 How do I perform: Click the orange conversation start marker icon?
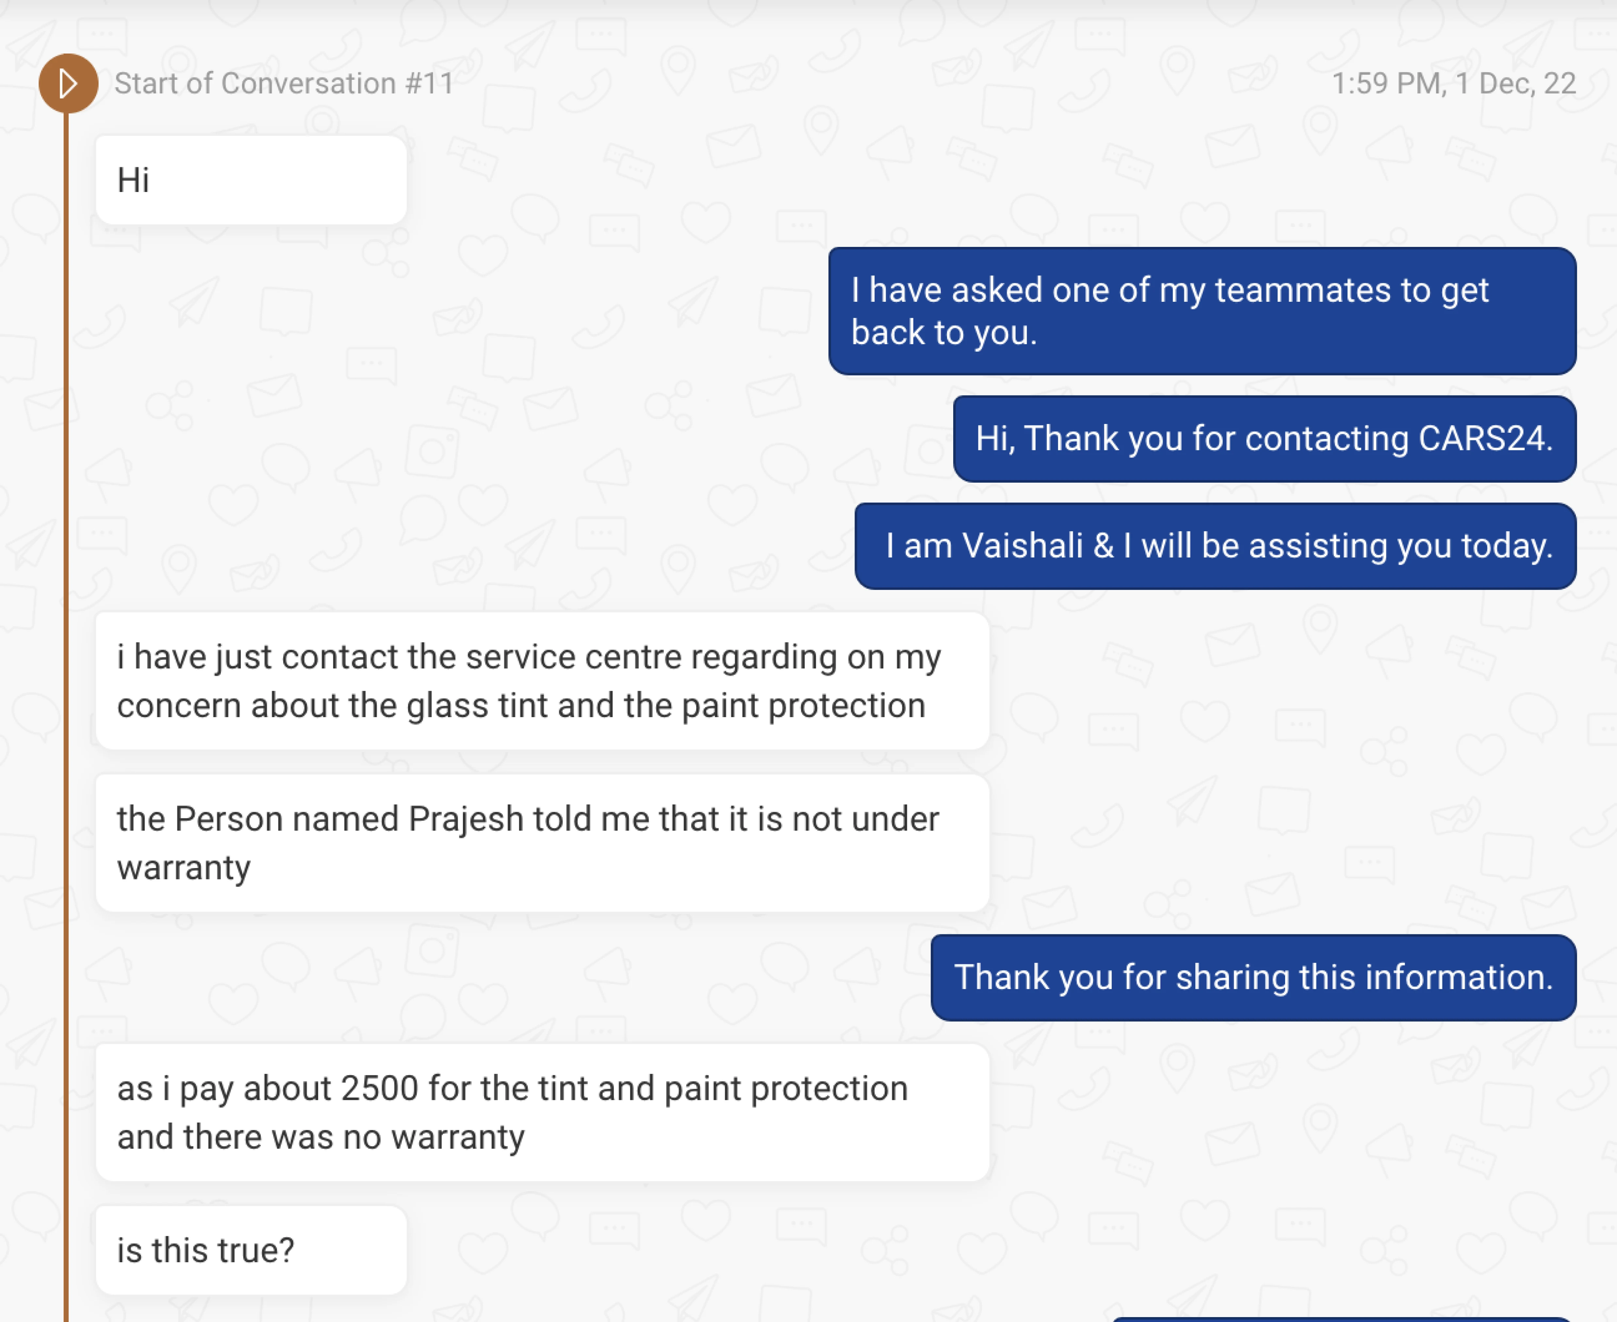click(68, 83)
